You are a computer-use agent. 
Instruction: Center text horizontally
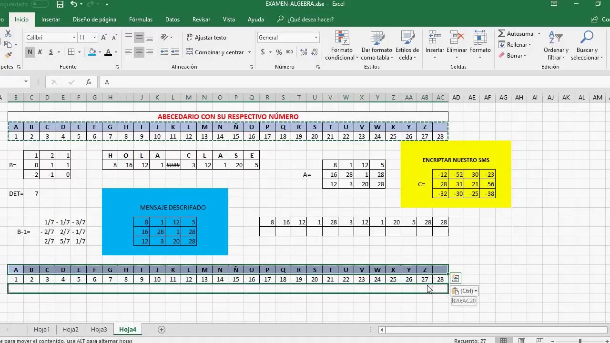click(x=139, y=52)
